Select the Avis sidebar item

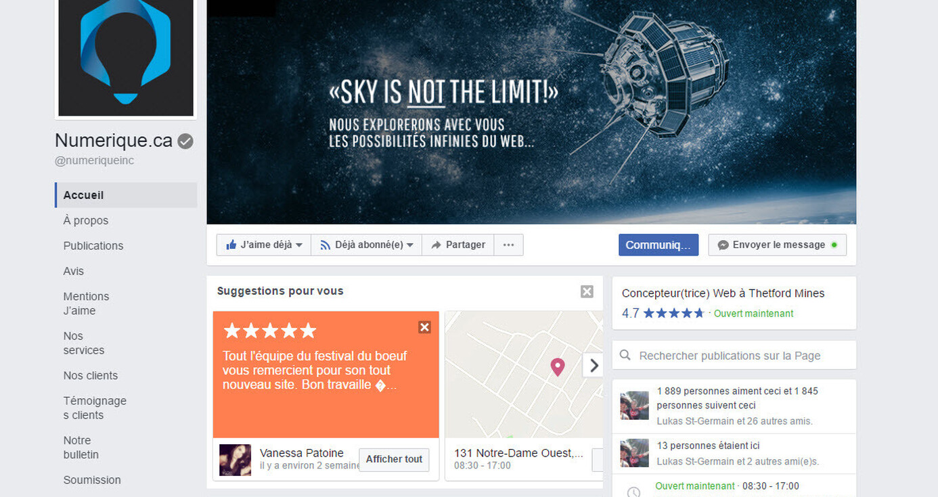(74, 271)
